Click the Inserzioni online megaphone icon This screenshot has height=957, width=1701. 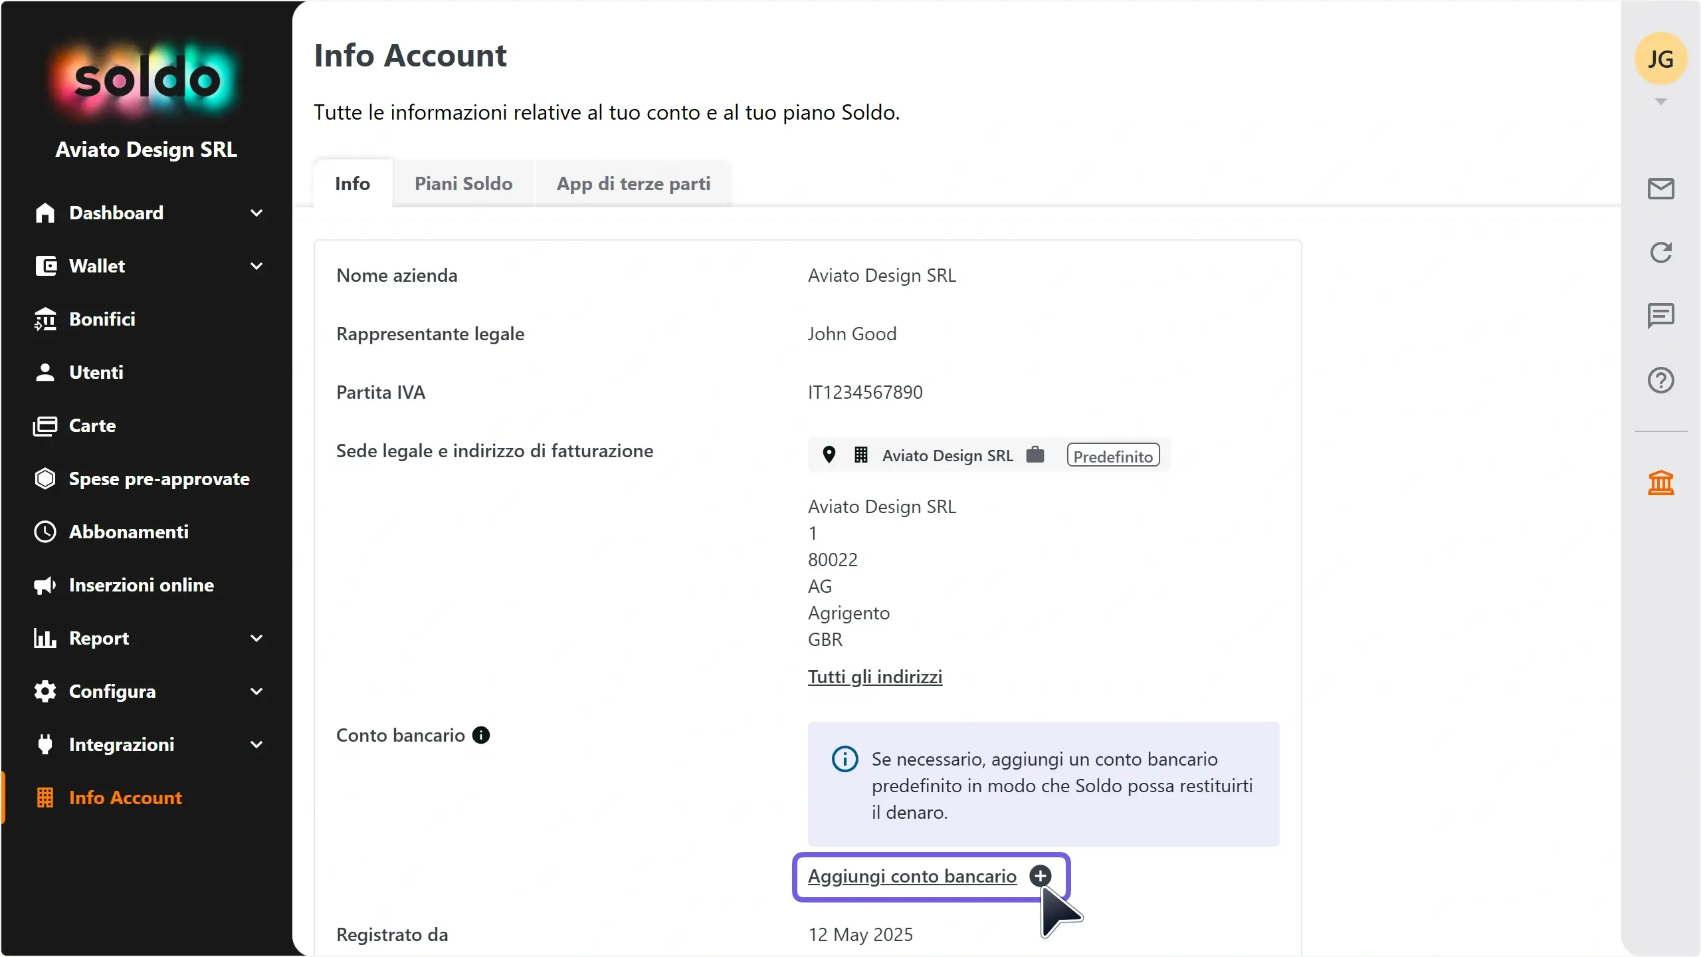(x=45, y=585)
